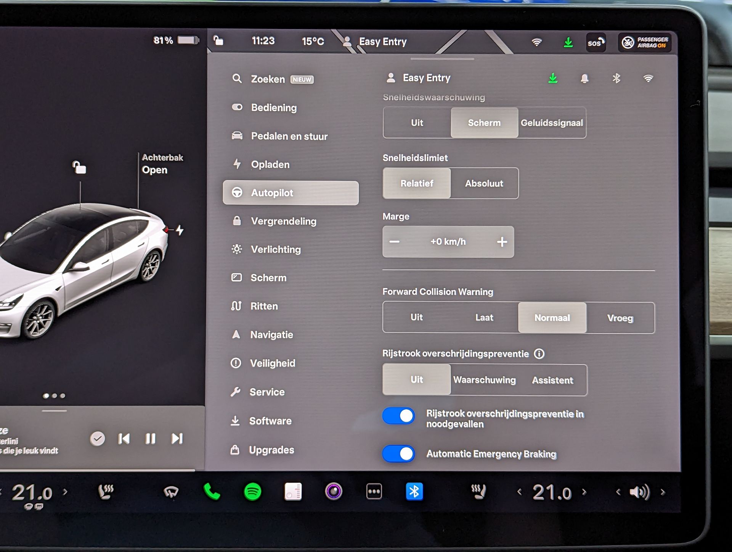Open the calendar app in the dock
The height and width of the screenshot is (552, 732).
(x=293, y=492)
